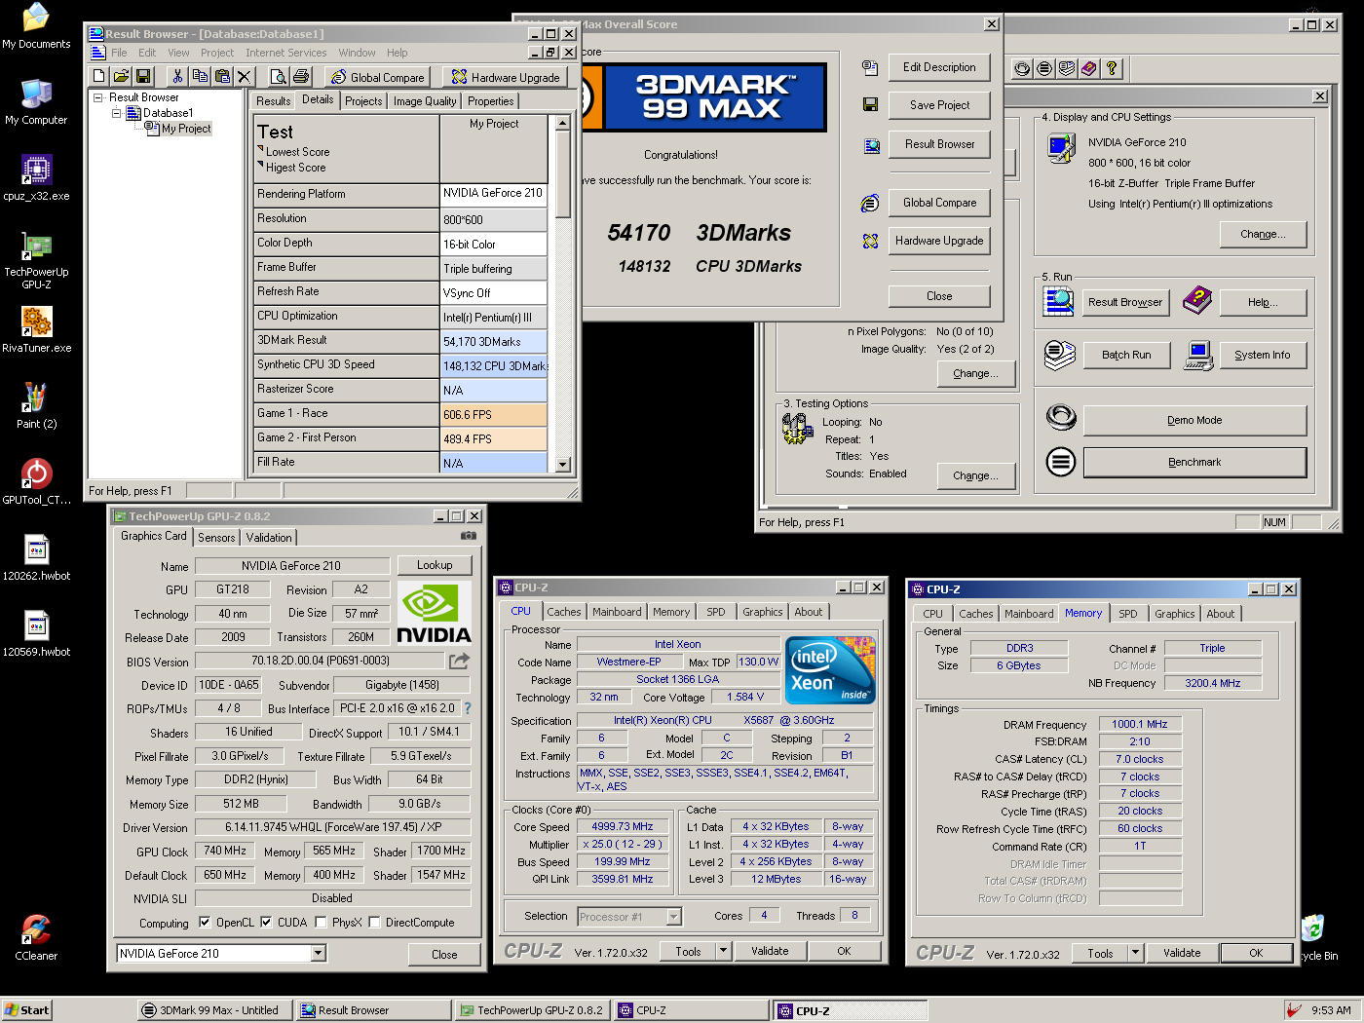
Task: Click the Benchmark button in 3DMark Run section
Action: pos(1194,462)
